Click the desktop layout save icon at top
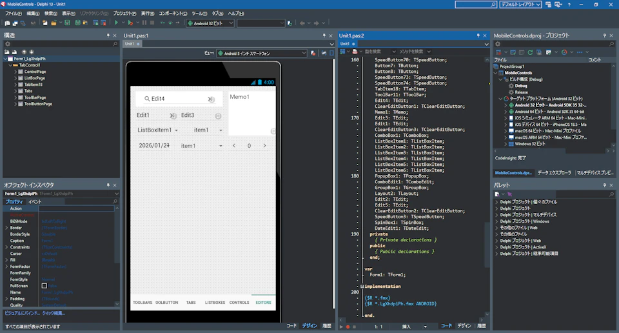The height and width of the screenshot is (333, 619). click(x=548, y=5)
